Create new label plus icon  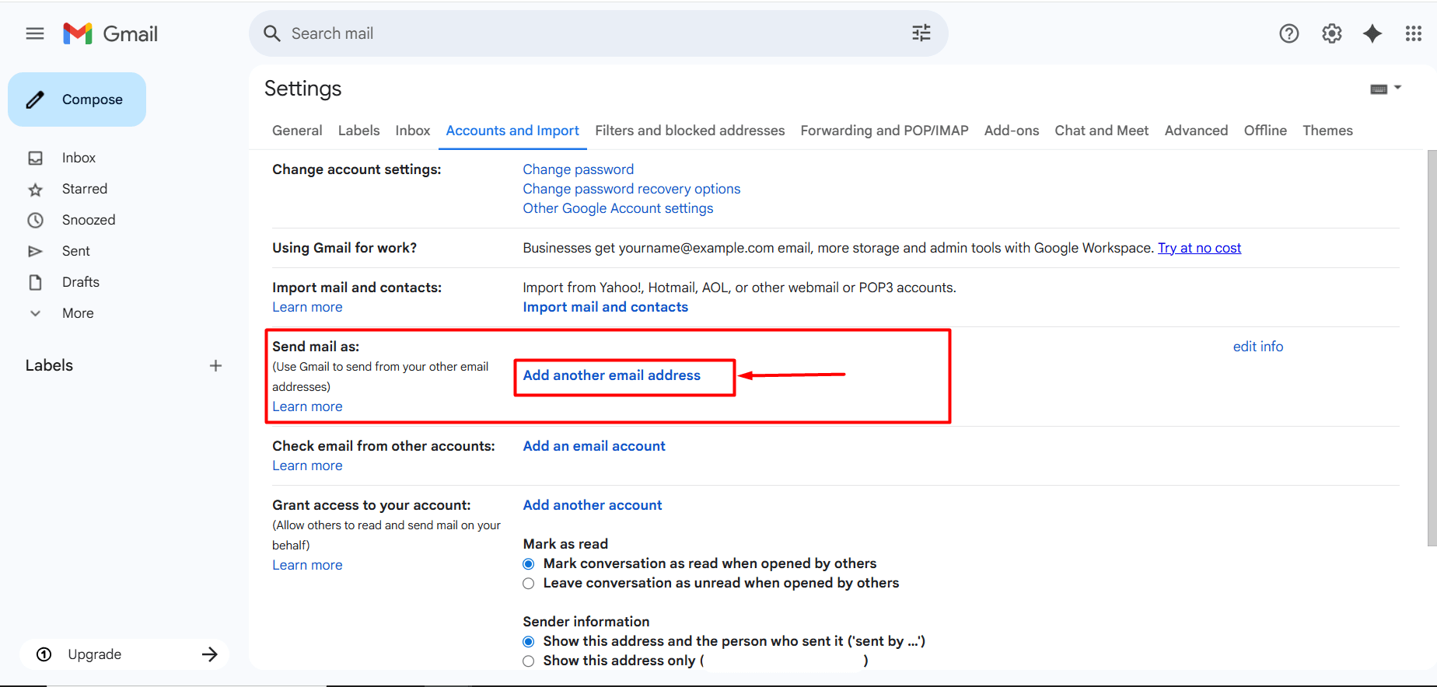(x=215, y=365)
